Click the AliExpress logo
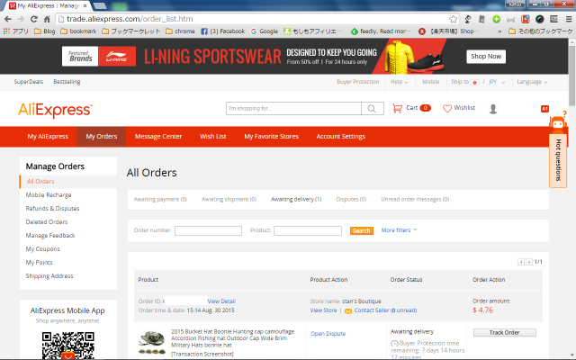The height and width of the screenshot is (360, 576). [x=55, y=110]
